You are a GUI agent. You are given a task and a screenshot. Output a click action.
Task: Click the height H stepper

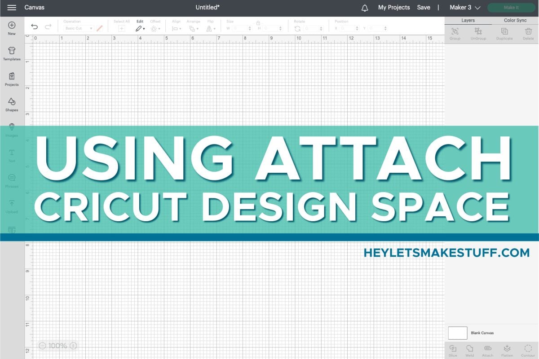(281, 28)
